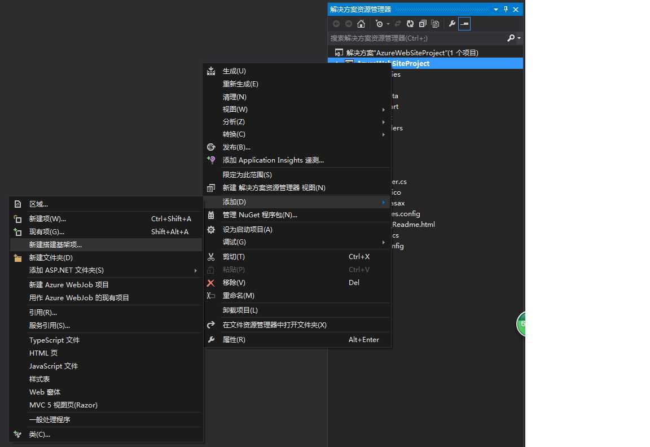Screen dimensions: 650x447
Task: Click the Remove (移除) red X icon
Action: (211, 283)
